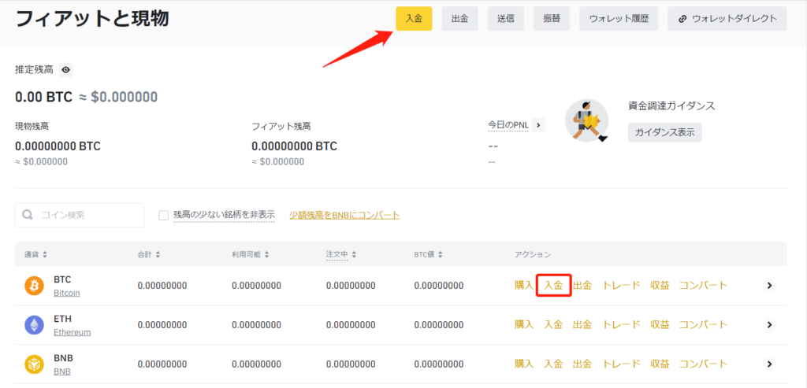Toggle the eye icon beside 推定残高
This screenshot has height=388, width=807.
(66, 70)
